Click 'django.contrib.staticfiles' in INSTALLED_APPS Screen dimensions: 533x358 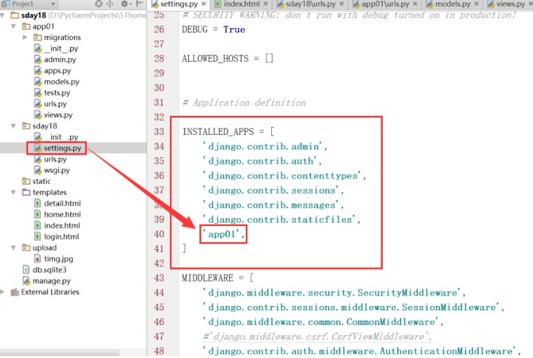[x=279, y=220]
